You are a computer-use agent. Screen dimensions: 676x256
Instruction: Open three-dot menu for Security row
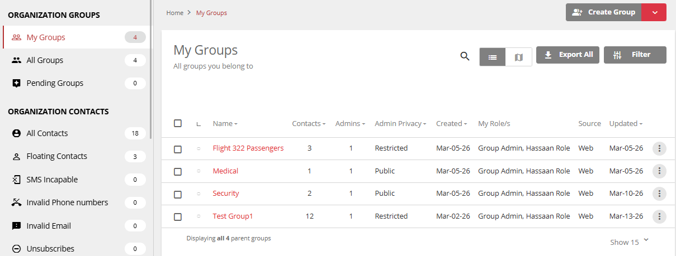[x=659, y=194]
